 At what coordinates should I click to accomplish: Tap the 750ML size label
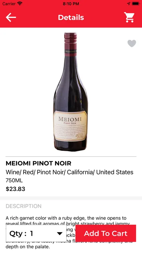(x=14, y=180)
